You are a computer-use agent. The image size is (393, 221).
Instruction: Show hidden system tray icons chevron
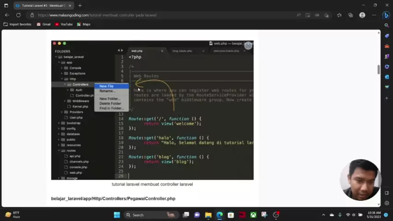pos(324,215)
